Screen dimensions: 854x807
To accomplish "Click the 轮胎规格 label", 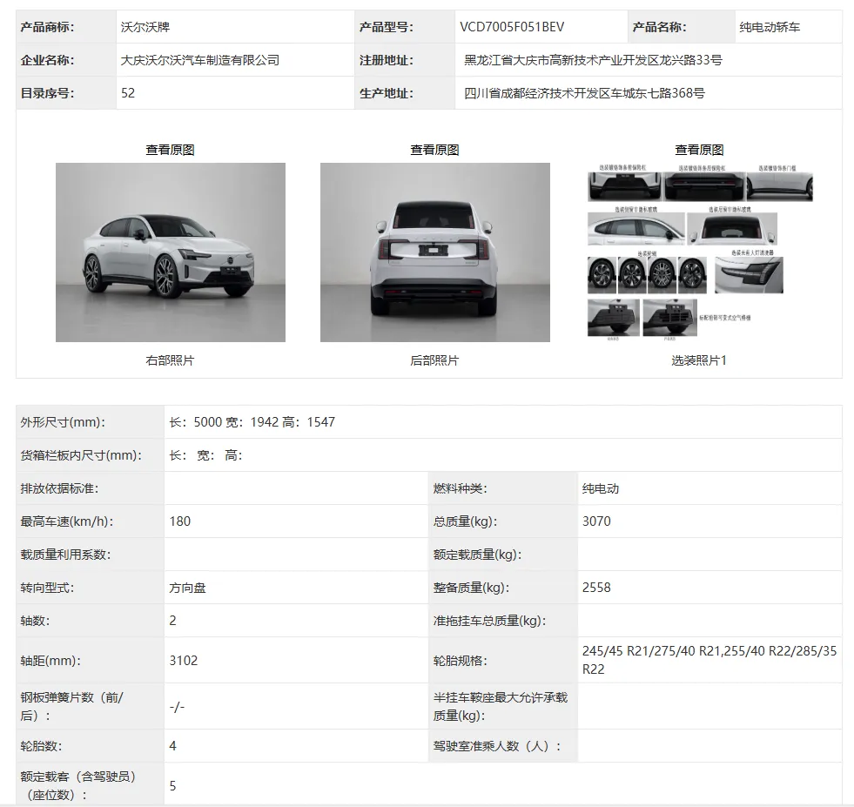I will pos(461,661).
